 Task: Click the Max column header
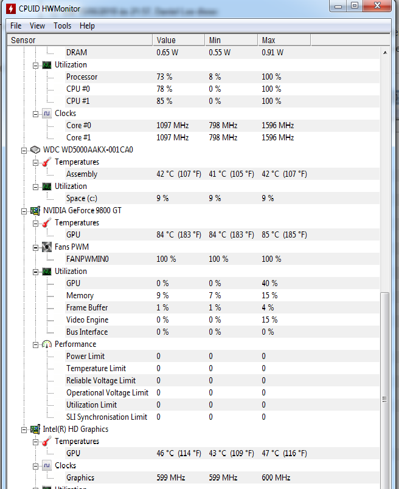coord(284,40)
